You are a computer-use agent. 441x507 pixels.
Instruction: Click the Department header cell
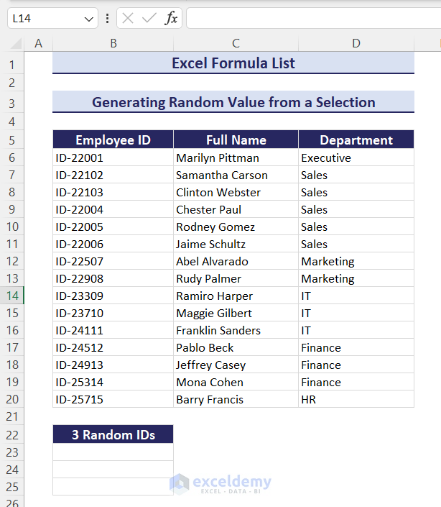coord(356,140)
